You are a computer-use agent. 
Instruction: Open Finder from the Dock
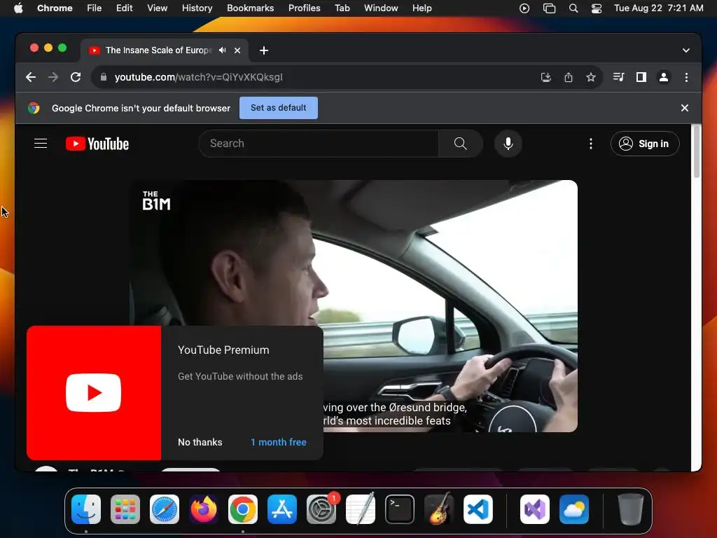(86, 509)
